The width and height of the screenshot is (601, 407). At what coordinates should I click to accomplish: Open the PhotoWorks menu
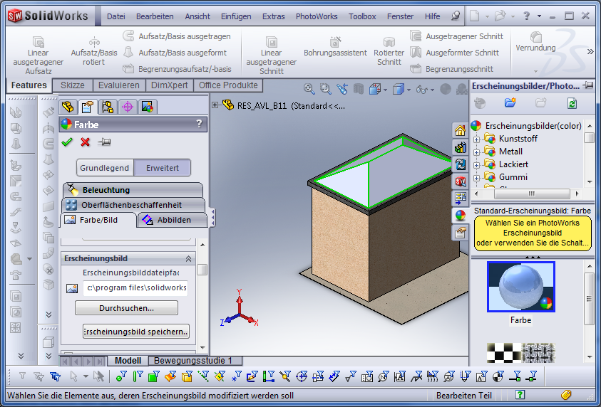point(317,16)
